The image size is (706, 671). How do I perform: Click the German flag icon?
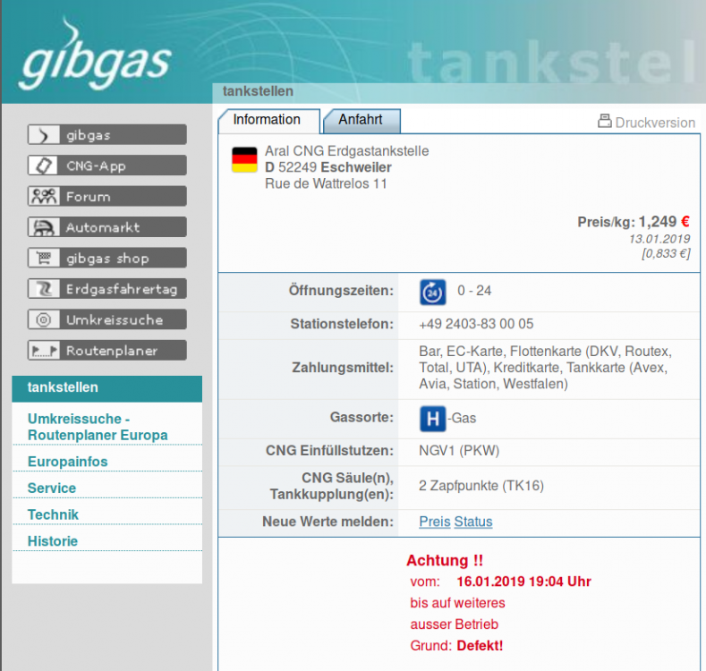[244, 160]
